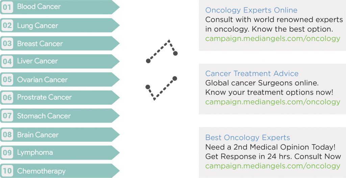Open the Best Oncology Experts headline
The image size is (346, 178).
tap(248, 137)
